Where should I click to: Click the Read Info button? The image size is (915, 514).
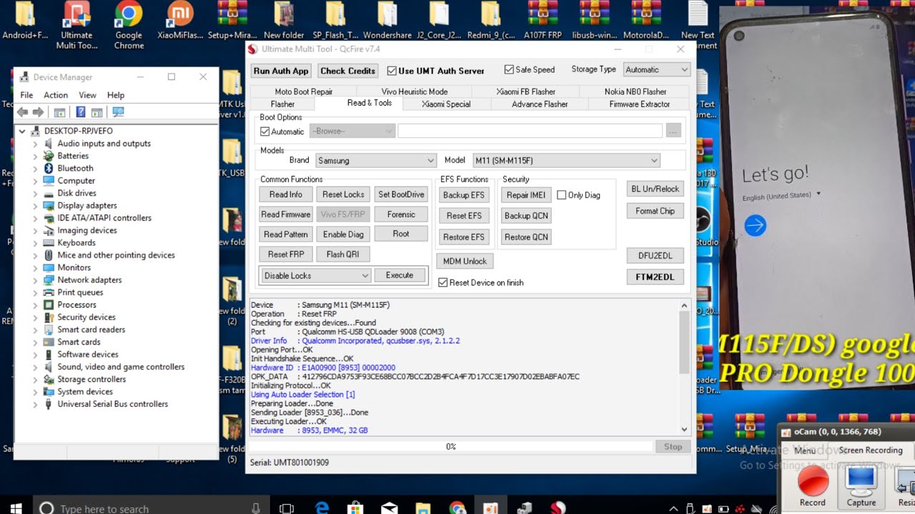(x=286, y=194)
